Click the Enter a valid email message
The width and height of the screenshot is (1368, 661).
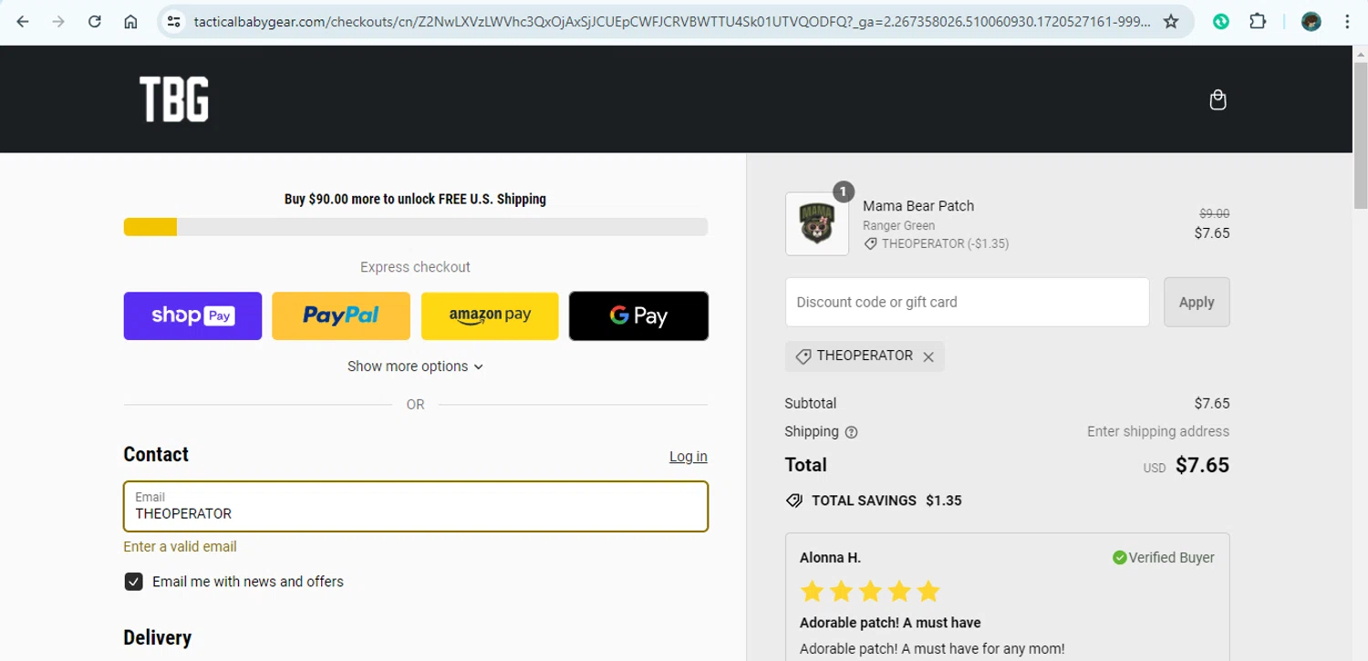[180, 547]
